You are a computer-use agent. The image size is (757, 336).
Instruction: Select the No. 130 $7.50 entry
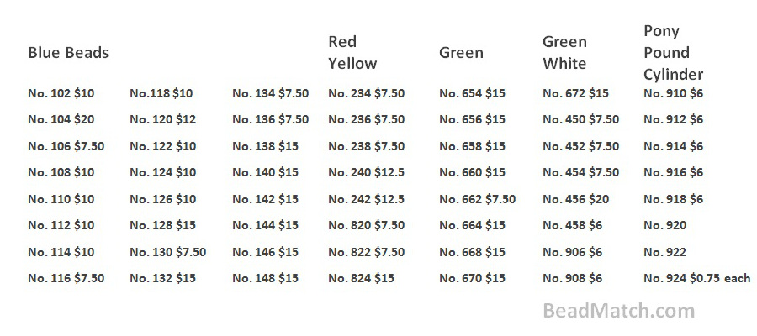[168, 252]
